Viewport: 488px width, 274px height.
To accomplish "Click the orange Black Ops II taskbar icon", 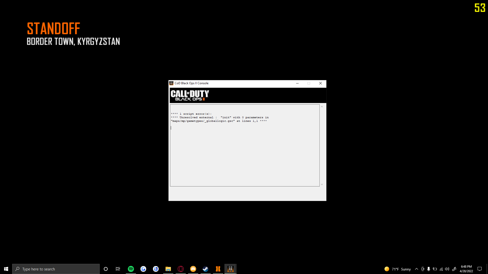I will click(218, 269).
